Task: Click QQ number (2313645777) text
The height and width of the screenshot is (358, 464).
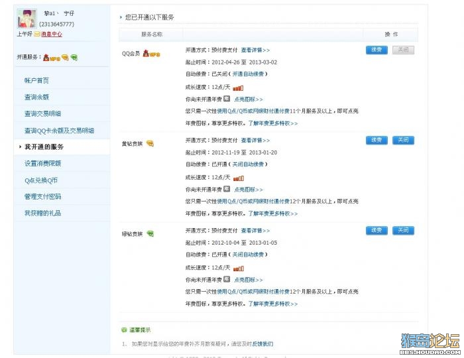Action: pyautogui.click(x=56, y=25)
